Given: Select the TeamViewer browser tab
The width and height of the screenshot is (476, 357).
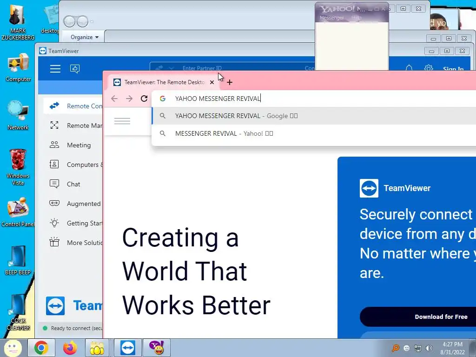Looking at the screenshot, I should pyautogui.click(x=164, y=82).
